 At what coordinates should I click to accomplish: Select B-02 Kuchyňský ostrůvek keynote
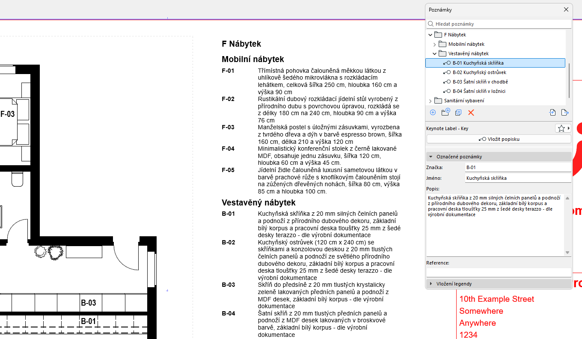pos(479,72)
